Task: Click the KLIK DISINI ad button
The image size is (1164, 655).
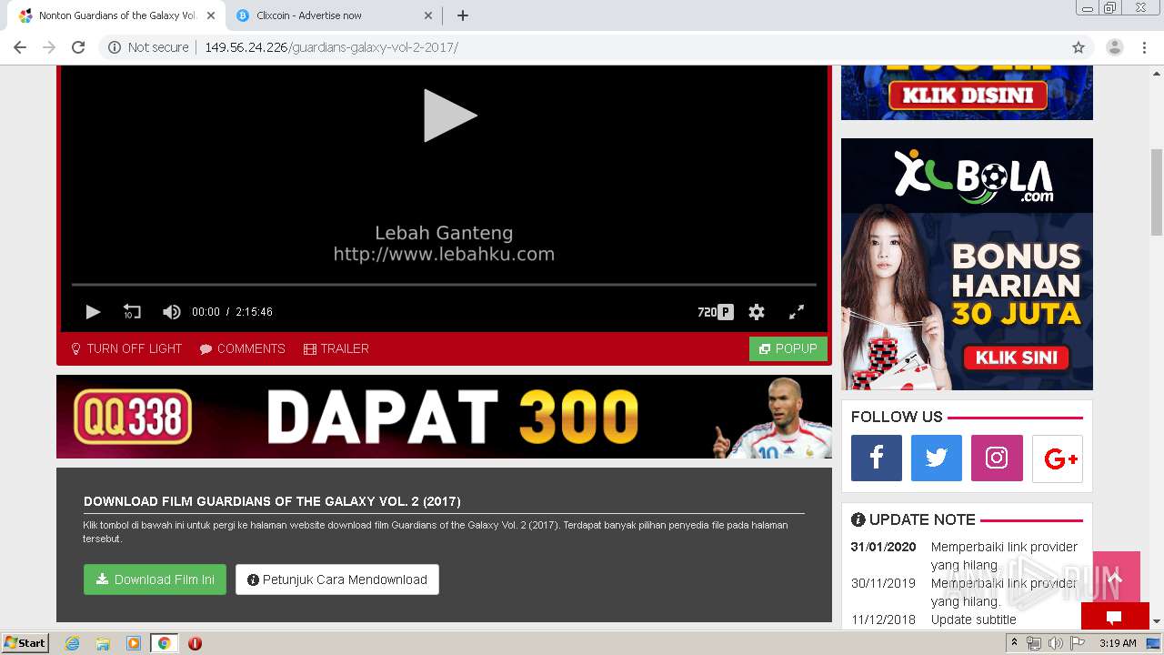Action: [x=967, y=96]
